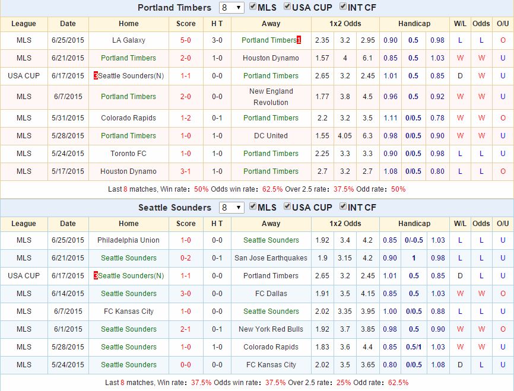Click red badge 3 in Seattle table Seattle Sounders(N)
This screenshot has width=514, height=391.
coord(96,276)
